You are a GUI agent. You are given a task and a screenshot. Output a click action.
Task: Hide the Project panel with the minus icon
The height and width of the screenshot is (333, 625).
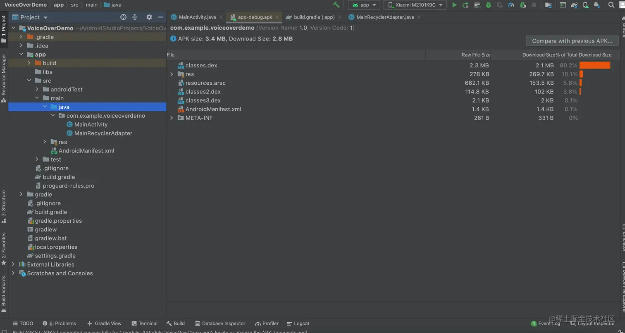coord(161,17)
